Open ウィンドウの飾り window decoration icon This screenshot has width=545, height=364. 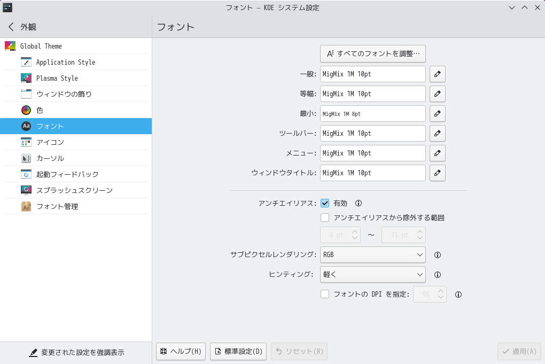[x=26, y=94]
